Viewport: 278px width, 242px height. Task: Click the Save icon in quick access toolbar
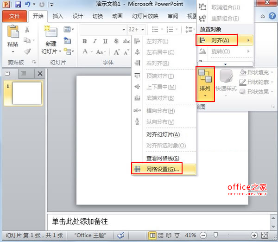click(x=18, y=5)
